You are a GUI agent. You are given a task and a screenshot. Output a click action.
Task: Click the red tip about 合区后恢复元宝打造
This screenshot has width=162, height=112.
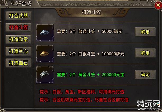84,100
